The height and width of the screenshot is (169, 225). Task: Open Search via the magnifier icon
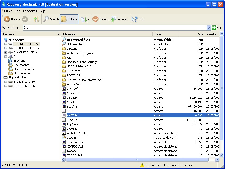46,19
